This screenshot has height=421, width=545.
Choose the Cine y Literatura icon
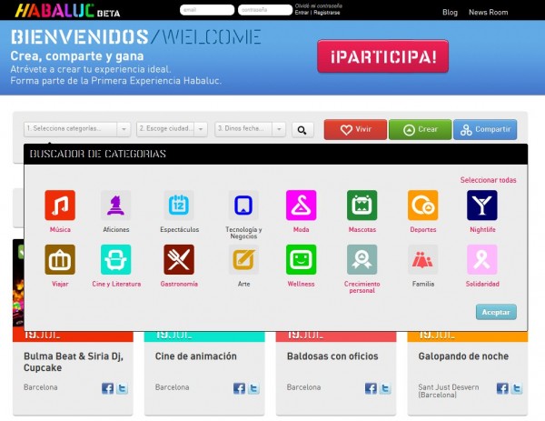coord(115,259)
